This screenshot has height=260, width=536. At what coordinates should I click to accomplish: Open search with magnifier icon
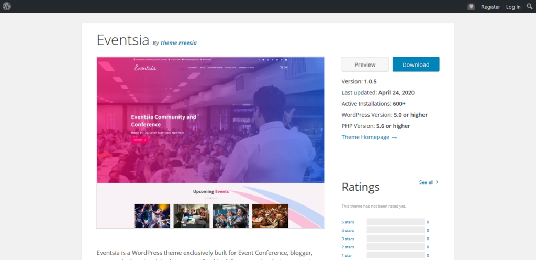530,6
